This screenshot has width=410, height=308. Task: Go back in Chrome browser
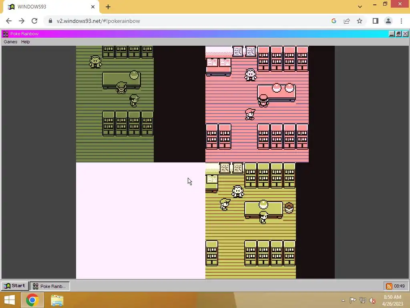tap(9, 21)
